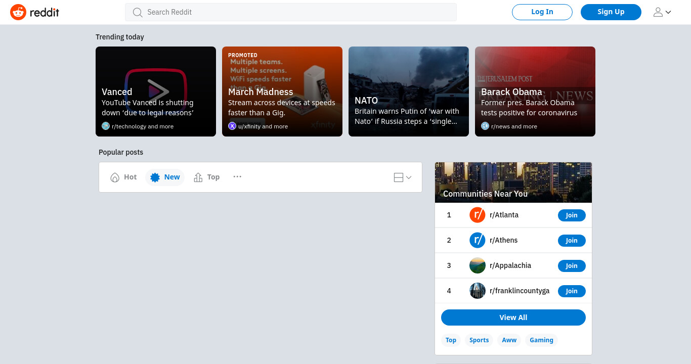Select the Top category chip
This screenshot has width=691, height=364.
click(451, 340)
